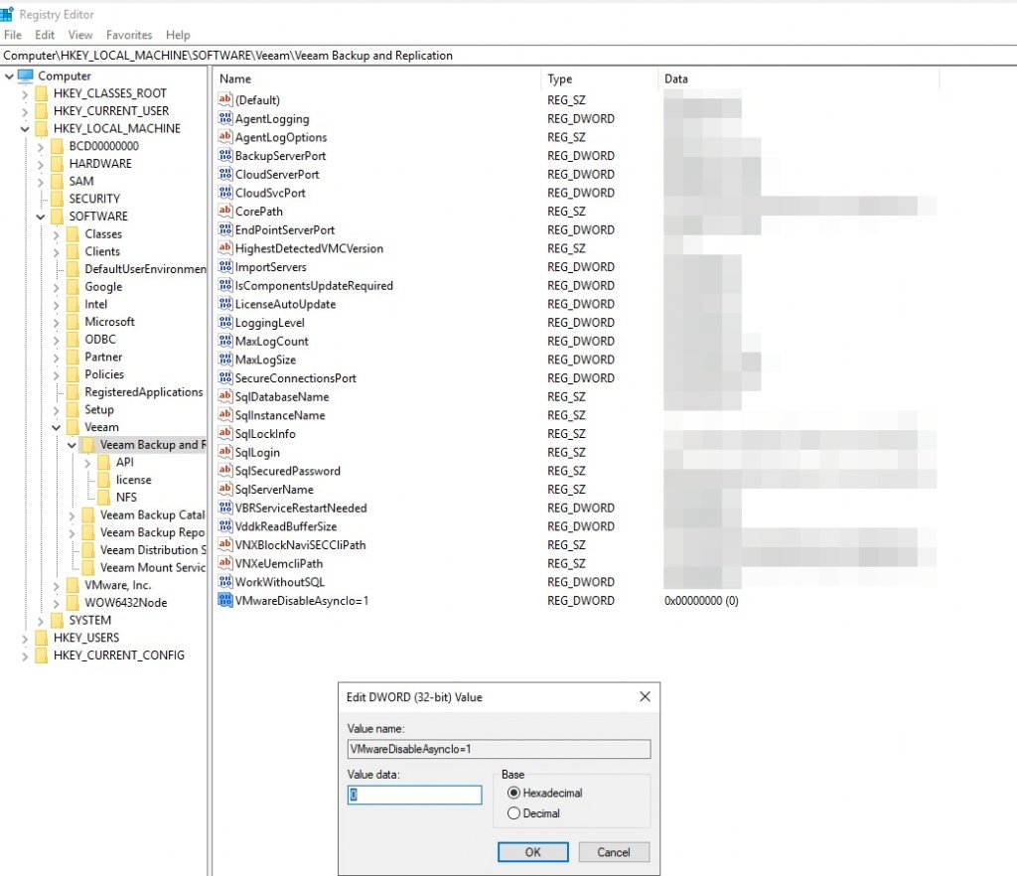The width and height of the screenshot is (1017, 876).
Task: Collapse the SOFTWARE key
Action: (40, 217)
